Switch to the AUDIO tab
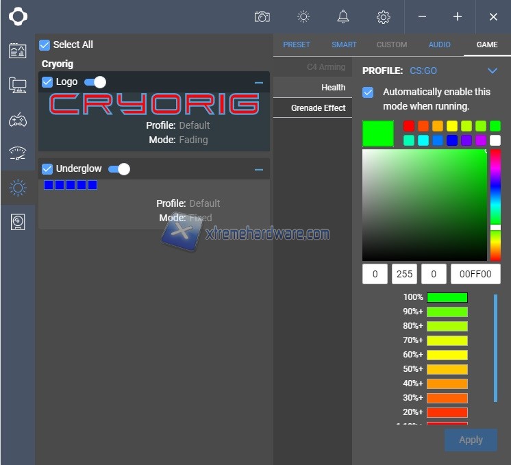 tap(440, 45)
